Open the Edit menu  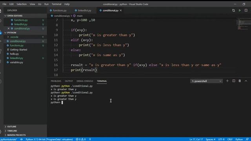point(11,4)
